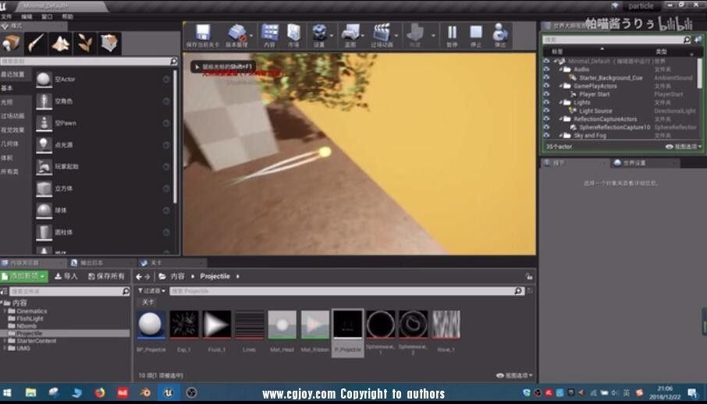
Task: Toggle visibility of the Lights folder
Action: tap(546, 102)
